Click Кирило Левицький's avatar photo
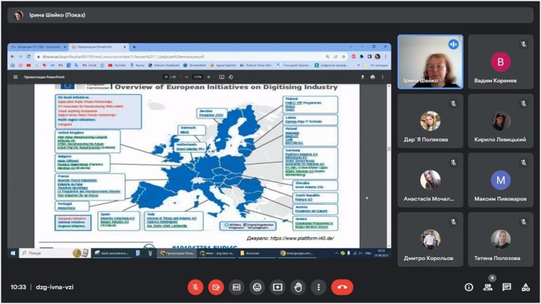Screen dimensions: 541x304 pos(500,121)
